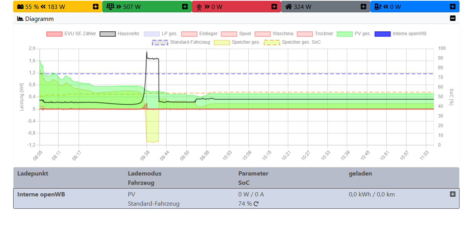The height and width of the screenshot is (225, 470).
Task: Click the power grid pylon icon
Action: click(x=199, y=7)
